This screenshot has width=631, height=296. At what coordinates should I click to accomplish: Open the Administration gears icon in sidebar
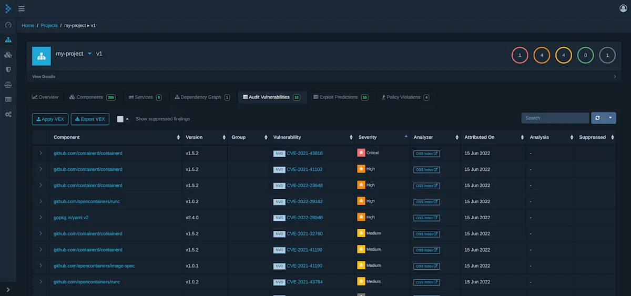tap(8, 114)
